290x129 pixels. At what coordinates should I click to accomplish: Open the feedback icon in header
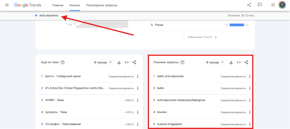click(259, 5)
